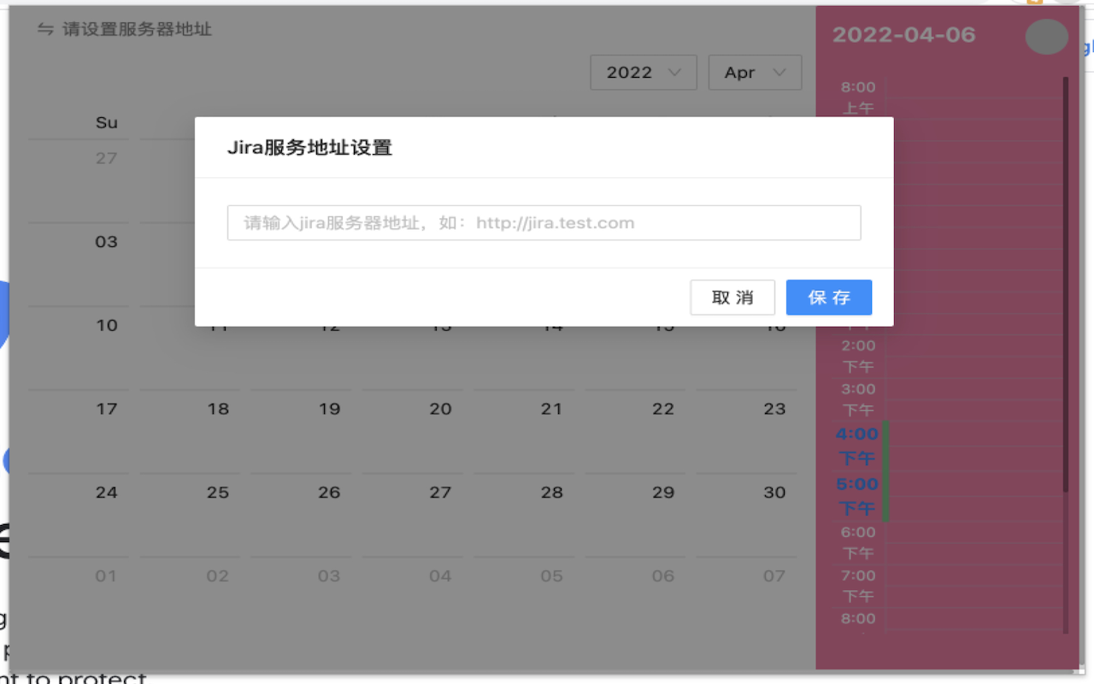
Task: Focus the Jira server address input field
Action: pos(544,223)
